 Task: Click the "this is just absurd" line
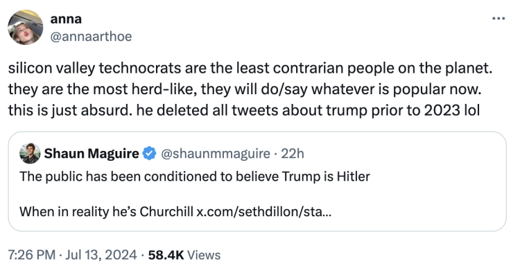(x=244, y=111)
